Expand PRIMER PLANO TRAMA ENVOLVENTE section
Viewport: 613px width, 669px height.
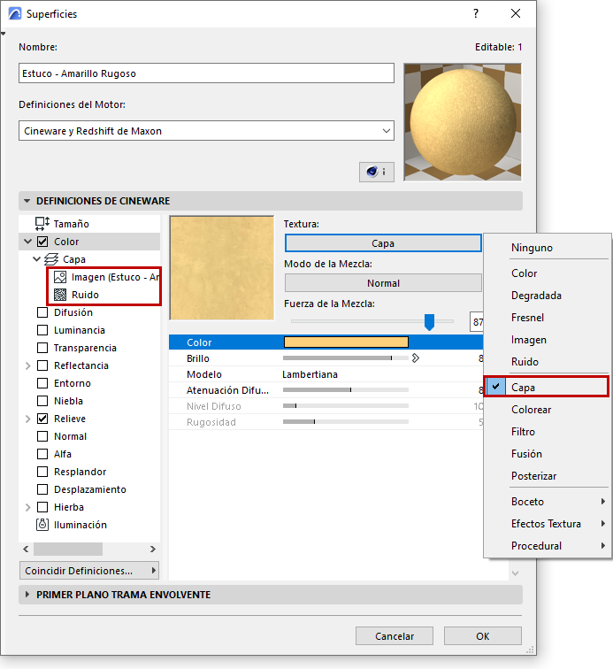click(x=27, y=595)
